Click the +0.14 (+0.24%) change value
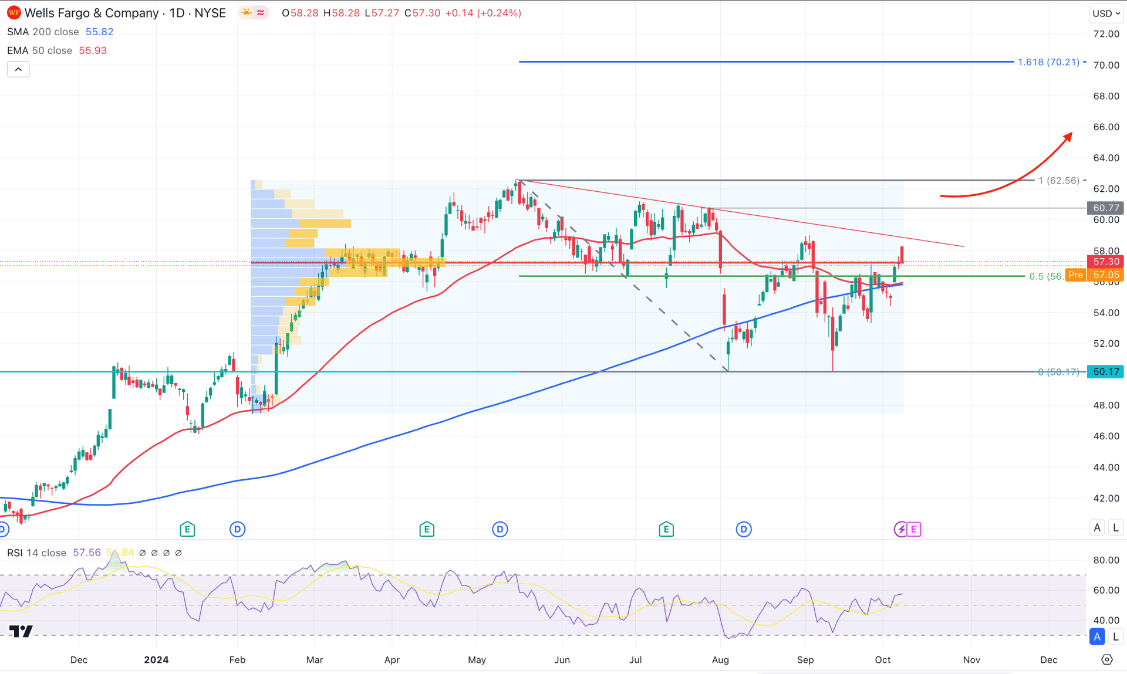Screen dimensions: 1127x674 (483, 13)
